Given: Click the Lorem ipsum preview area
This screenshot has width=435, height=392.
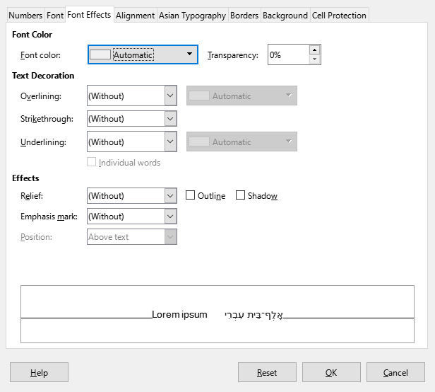Looking at the screenshot, I should [218, 314].
